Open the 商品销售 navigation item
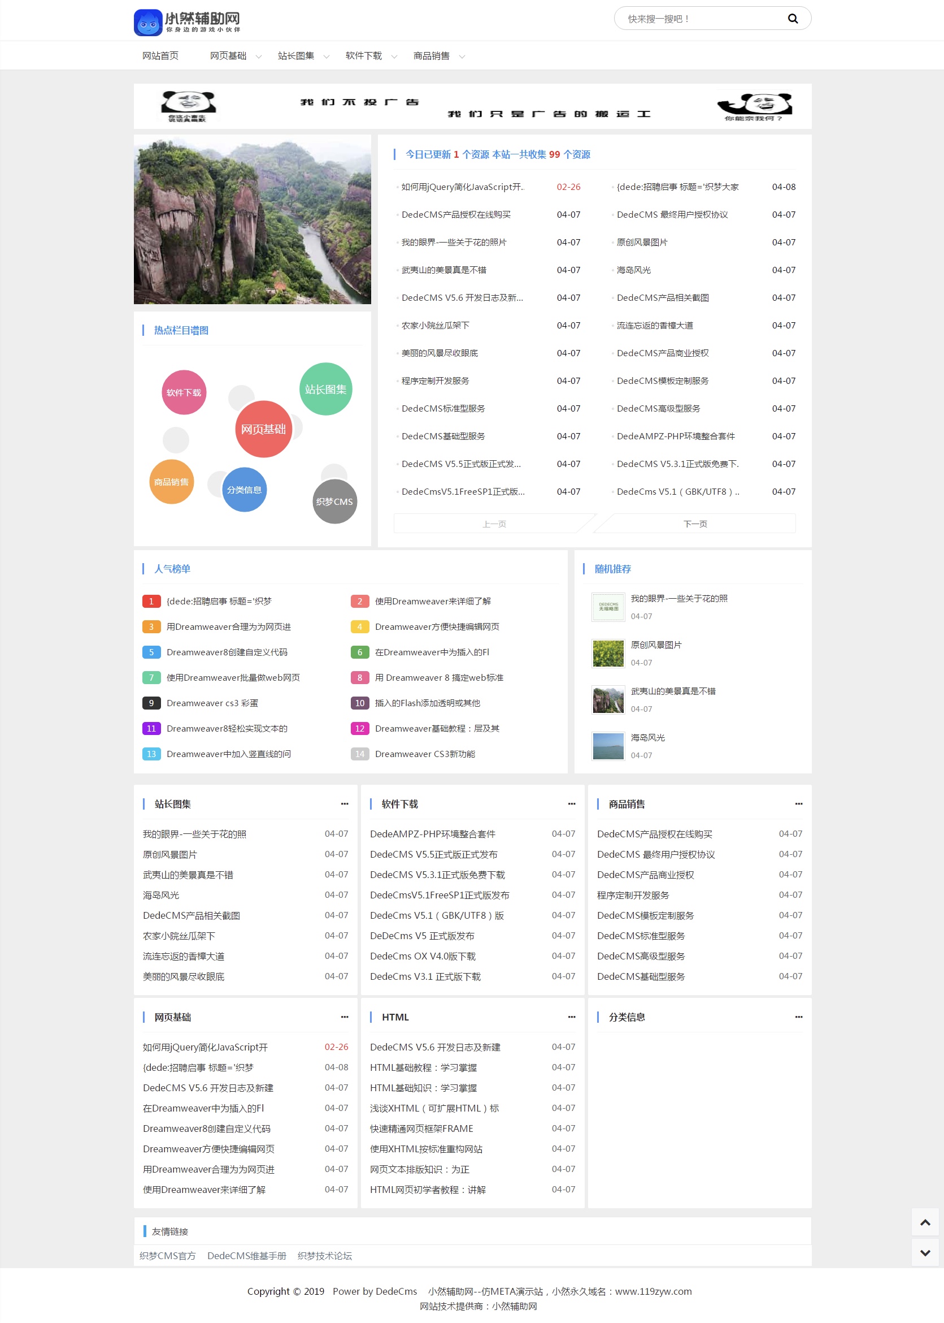The width and height of the screenshot is (944, 1323). pyautogui.click(x=431, y=56)
